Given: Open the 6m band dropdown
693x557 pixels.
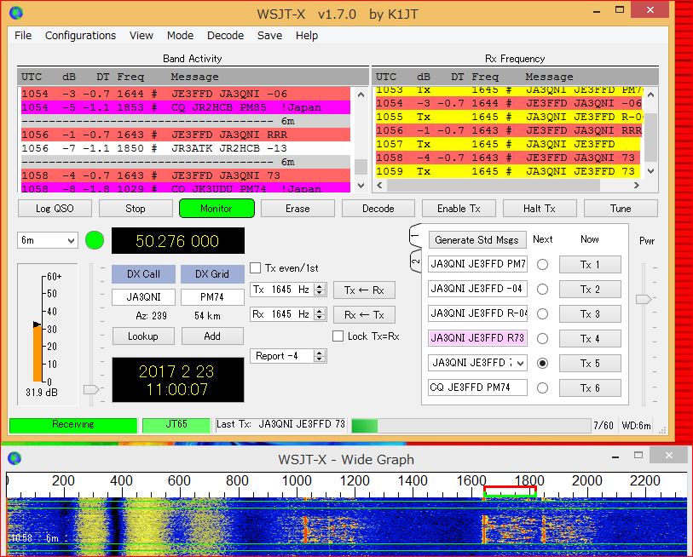Looking at the screenshot, I should point(48,241).
